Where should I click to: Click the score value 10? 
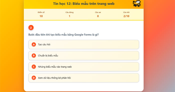tap(41, 16)
